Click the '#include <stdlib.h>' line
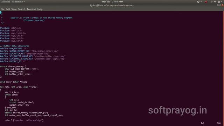Screen dimensions: 224x126 coord(11,30)
